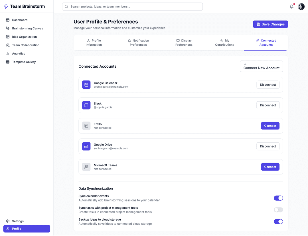The image size is (308, 236).
Task: Click the Trello board icon
Action: (x=86, y=126)
